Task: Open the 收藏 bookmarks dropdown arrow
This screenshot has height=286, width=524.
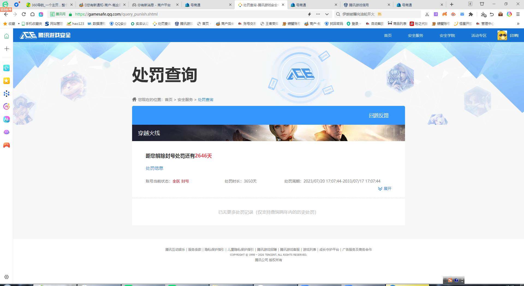Action: click(x=18, y=24)
